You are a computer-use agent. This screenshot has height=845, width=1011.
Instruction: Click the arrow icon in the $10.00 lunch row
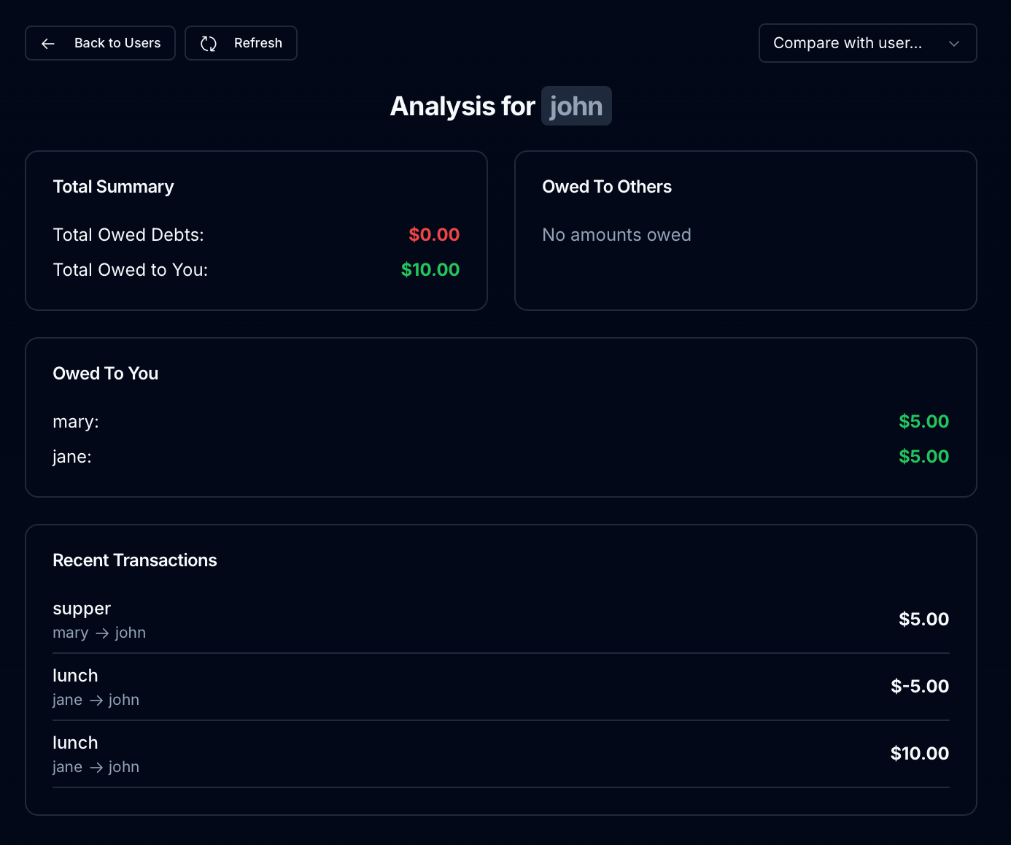pyautogui.click(x=96, y=768)
